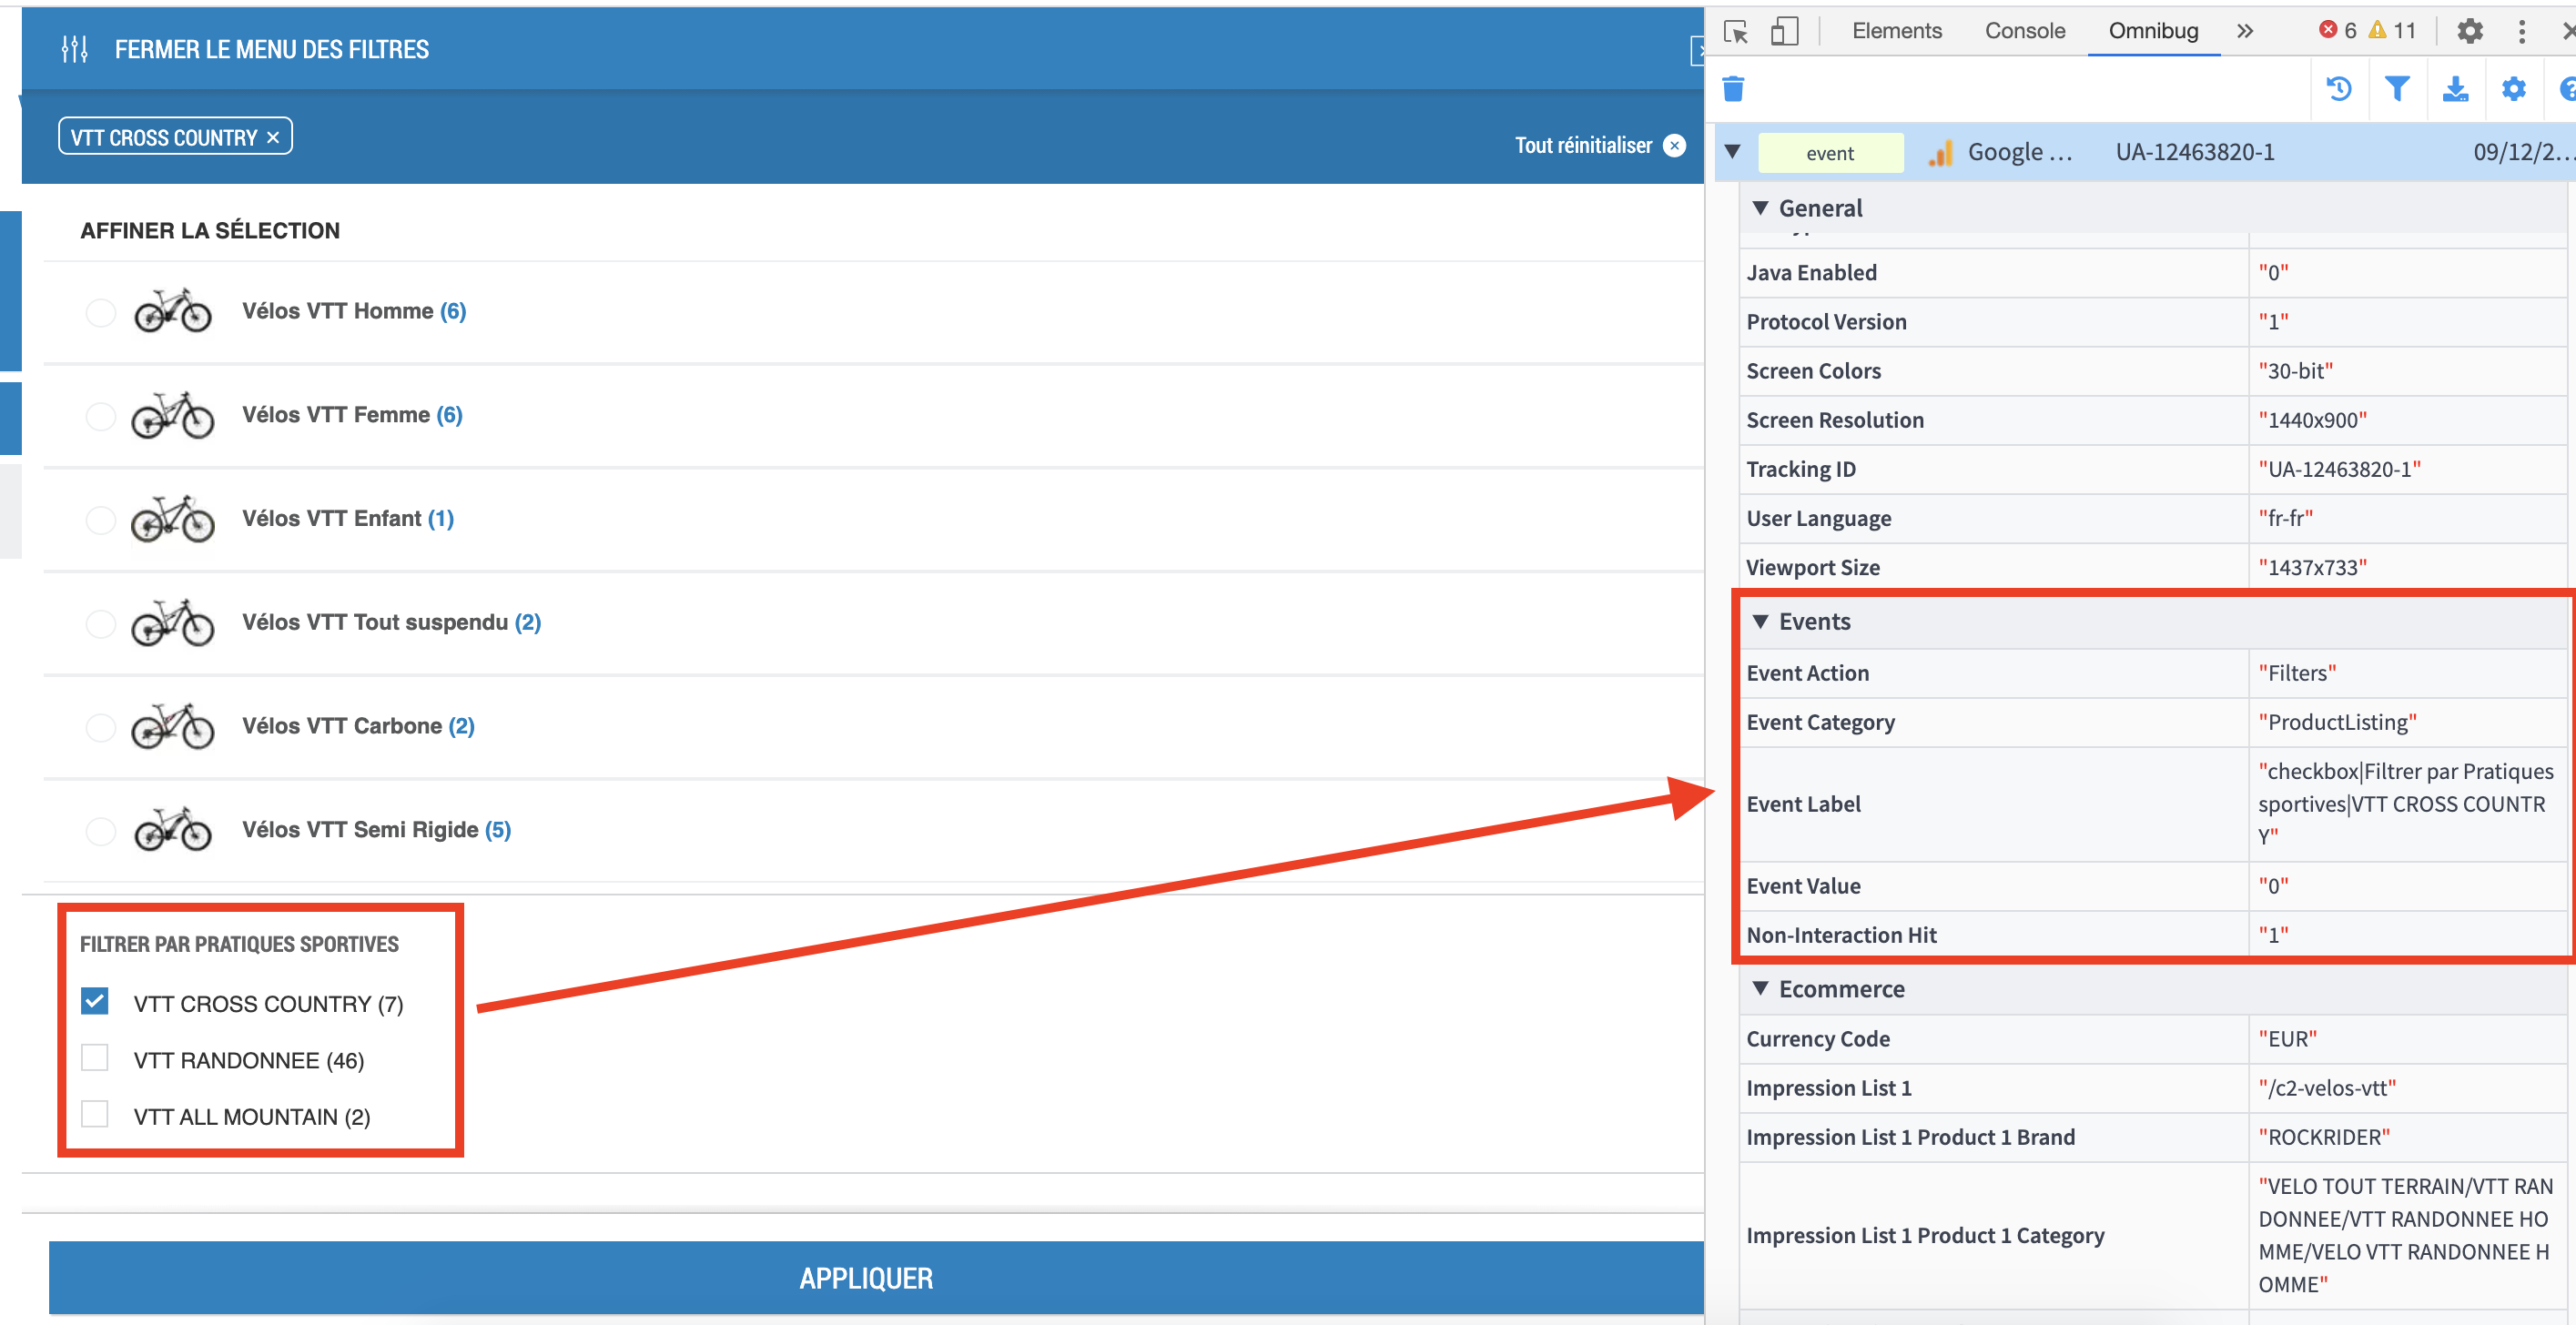Image resolution: width=2576 pixels, height=1325 pixels.
Task: Click the bike thumbnail for Vélos VTT Carbone
Action: (173, 725)
